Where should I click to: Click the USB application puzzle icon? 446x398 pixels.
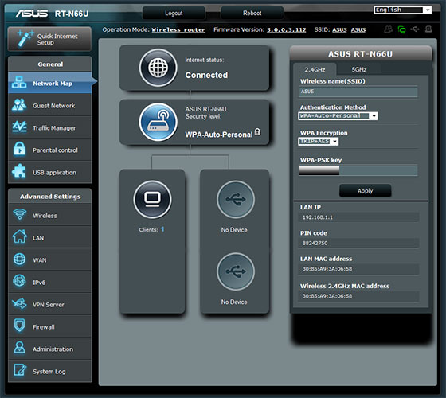click(x=19, y=171)
